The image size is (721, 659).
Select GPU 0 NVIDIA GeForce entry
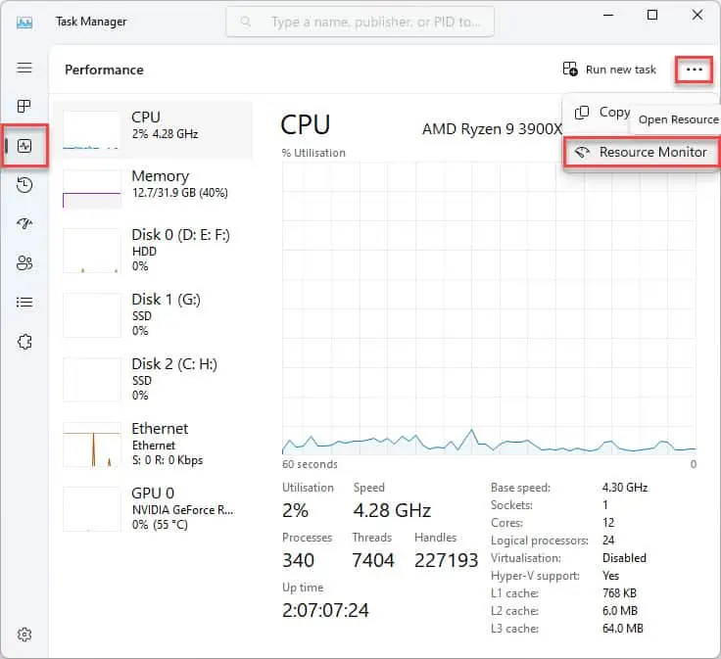153,509
